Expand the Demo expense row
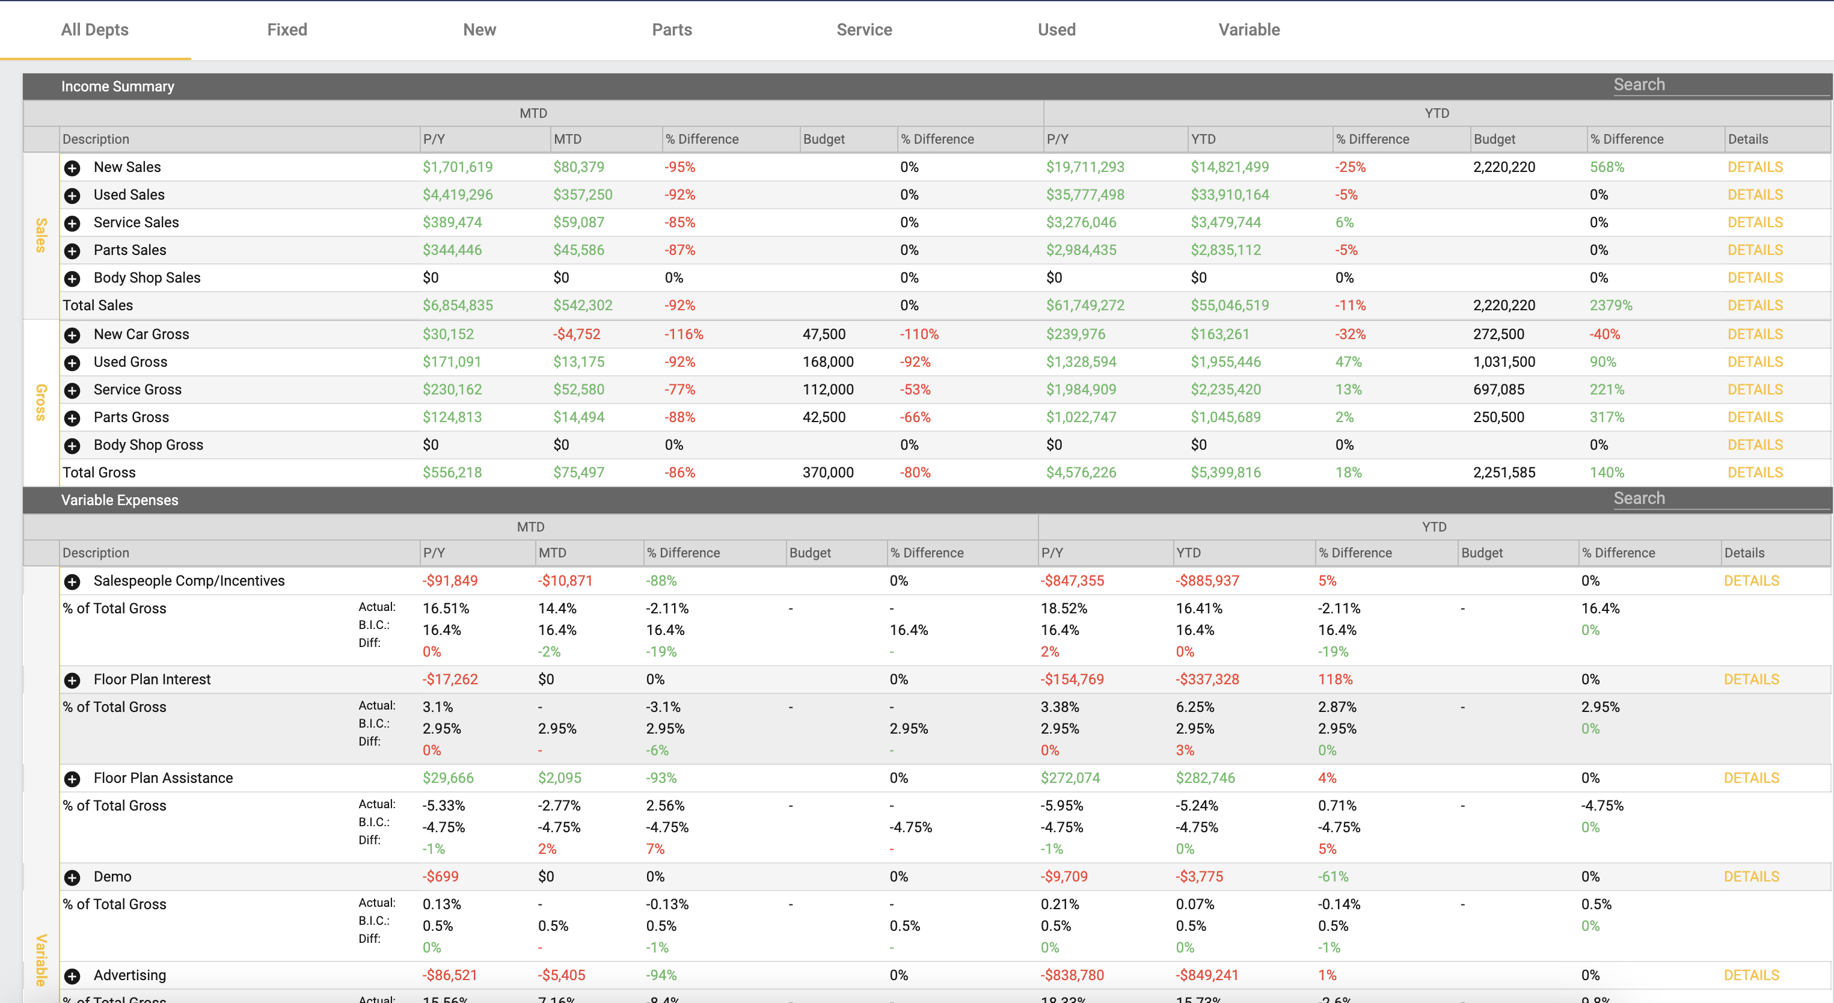1834x1003 pixels. click(x=72, y=878)
